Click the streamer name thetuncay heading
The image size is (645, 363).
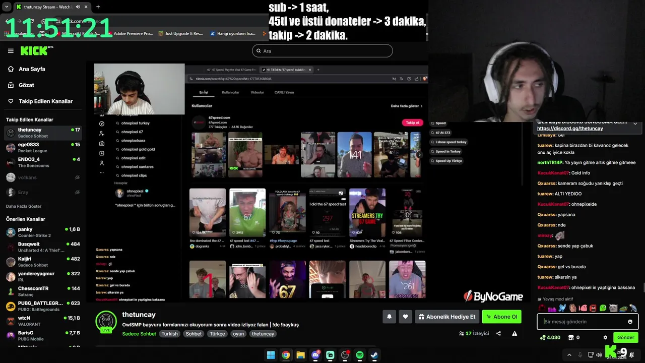pos(139,315)
